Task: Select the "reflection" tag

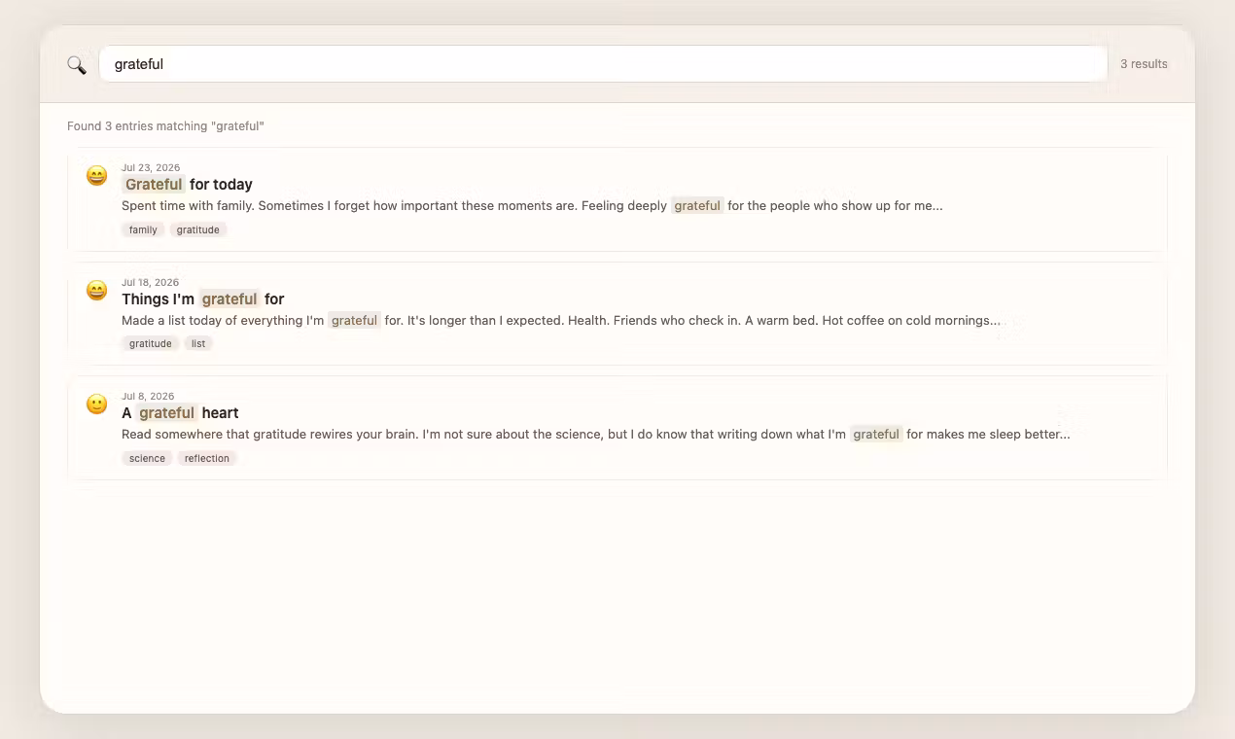Action: click(x=207, y=459)
